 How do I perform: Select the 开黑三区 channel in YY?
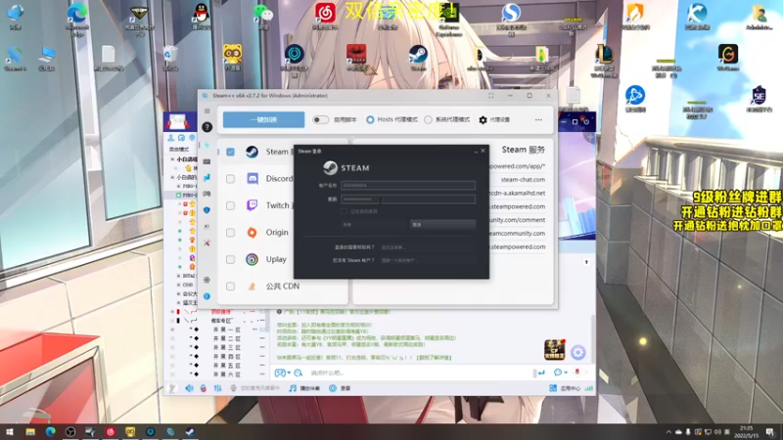click(227, 348)
